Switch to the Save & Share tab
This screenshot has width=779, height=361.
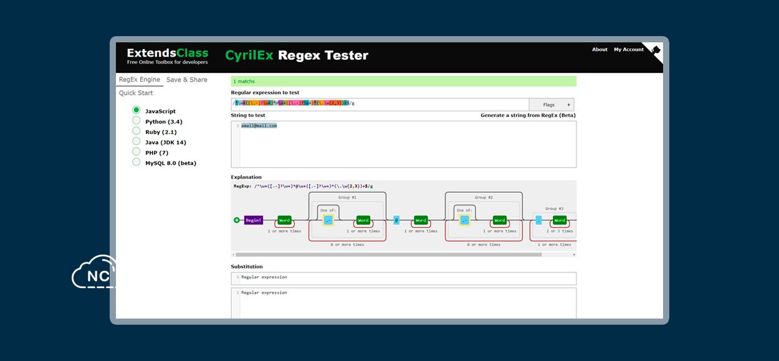tap(187, 80)
